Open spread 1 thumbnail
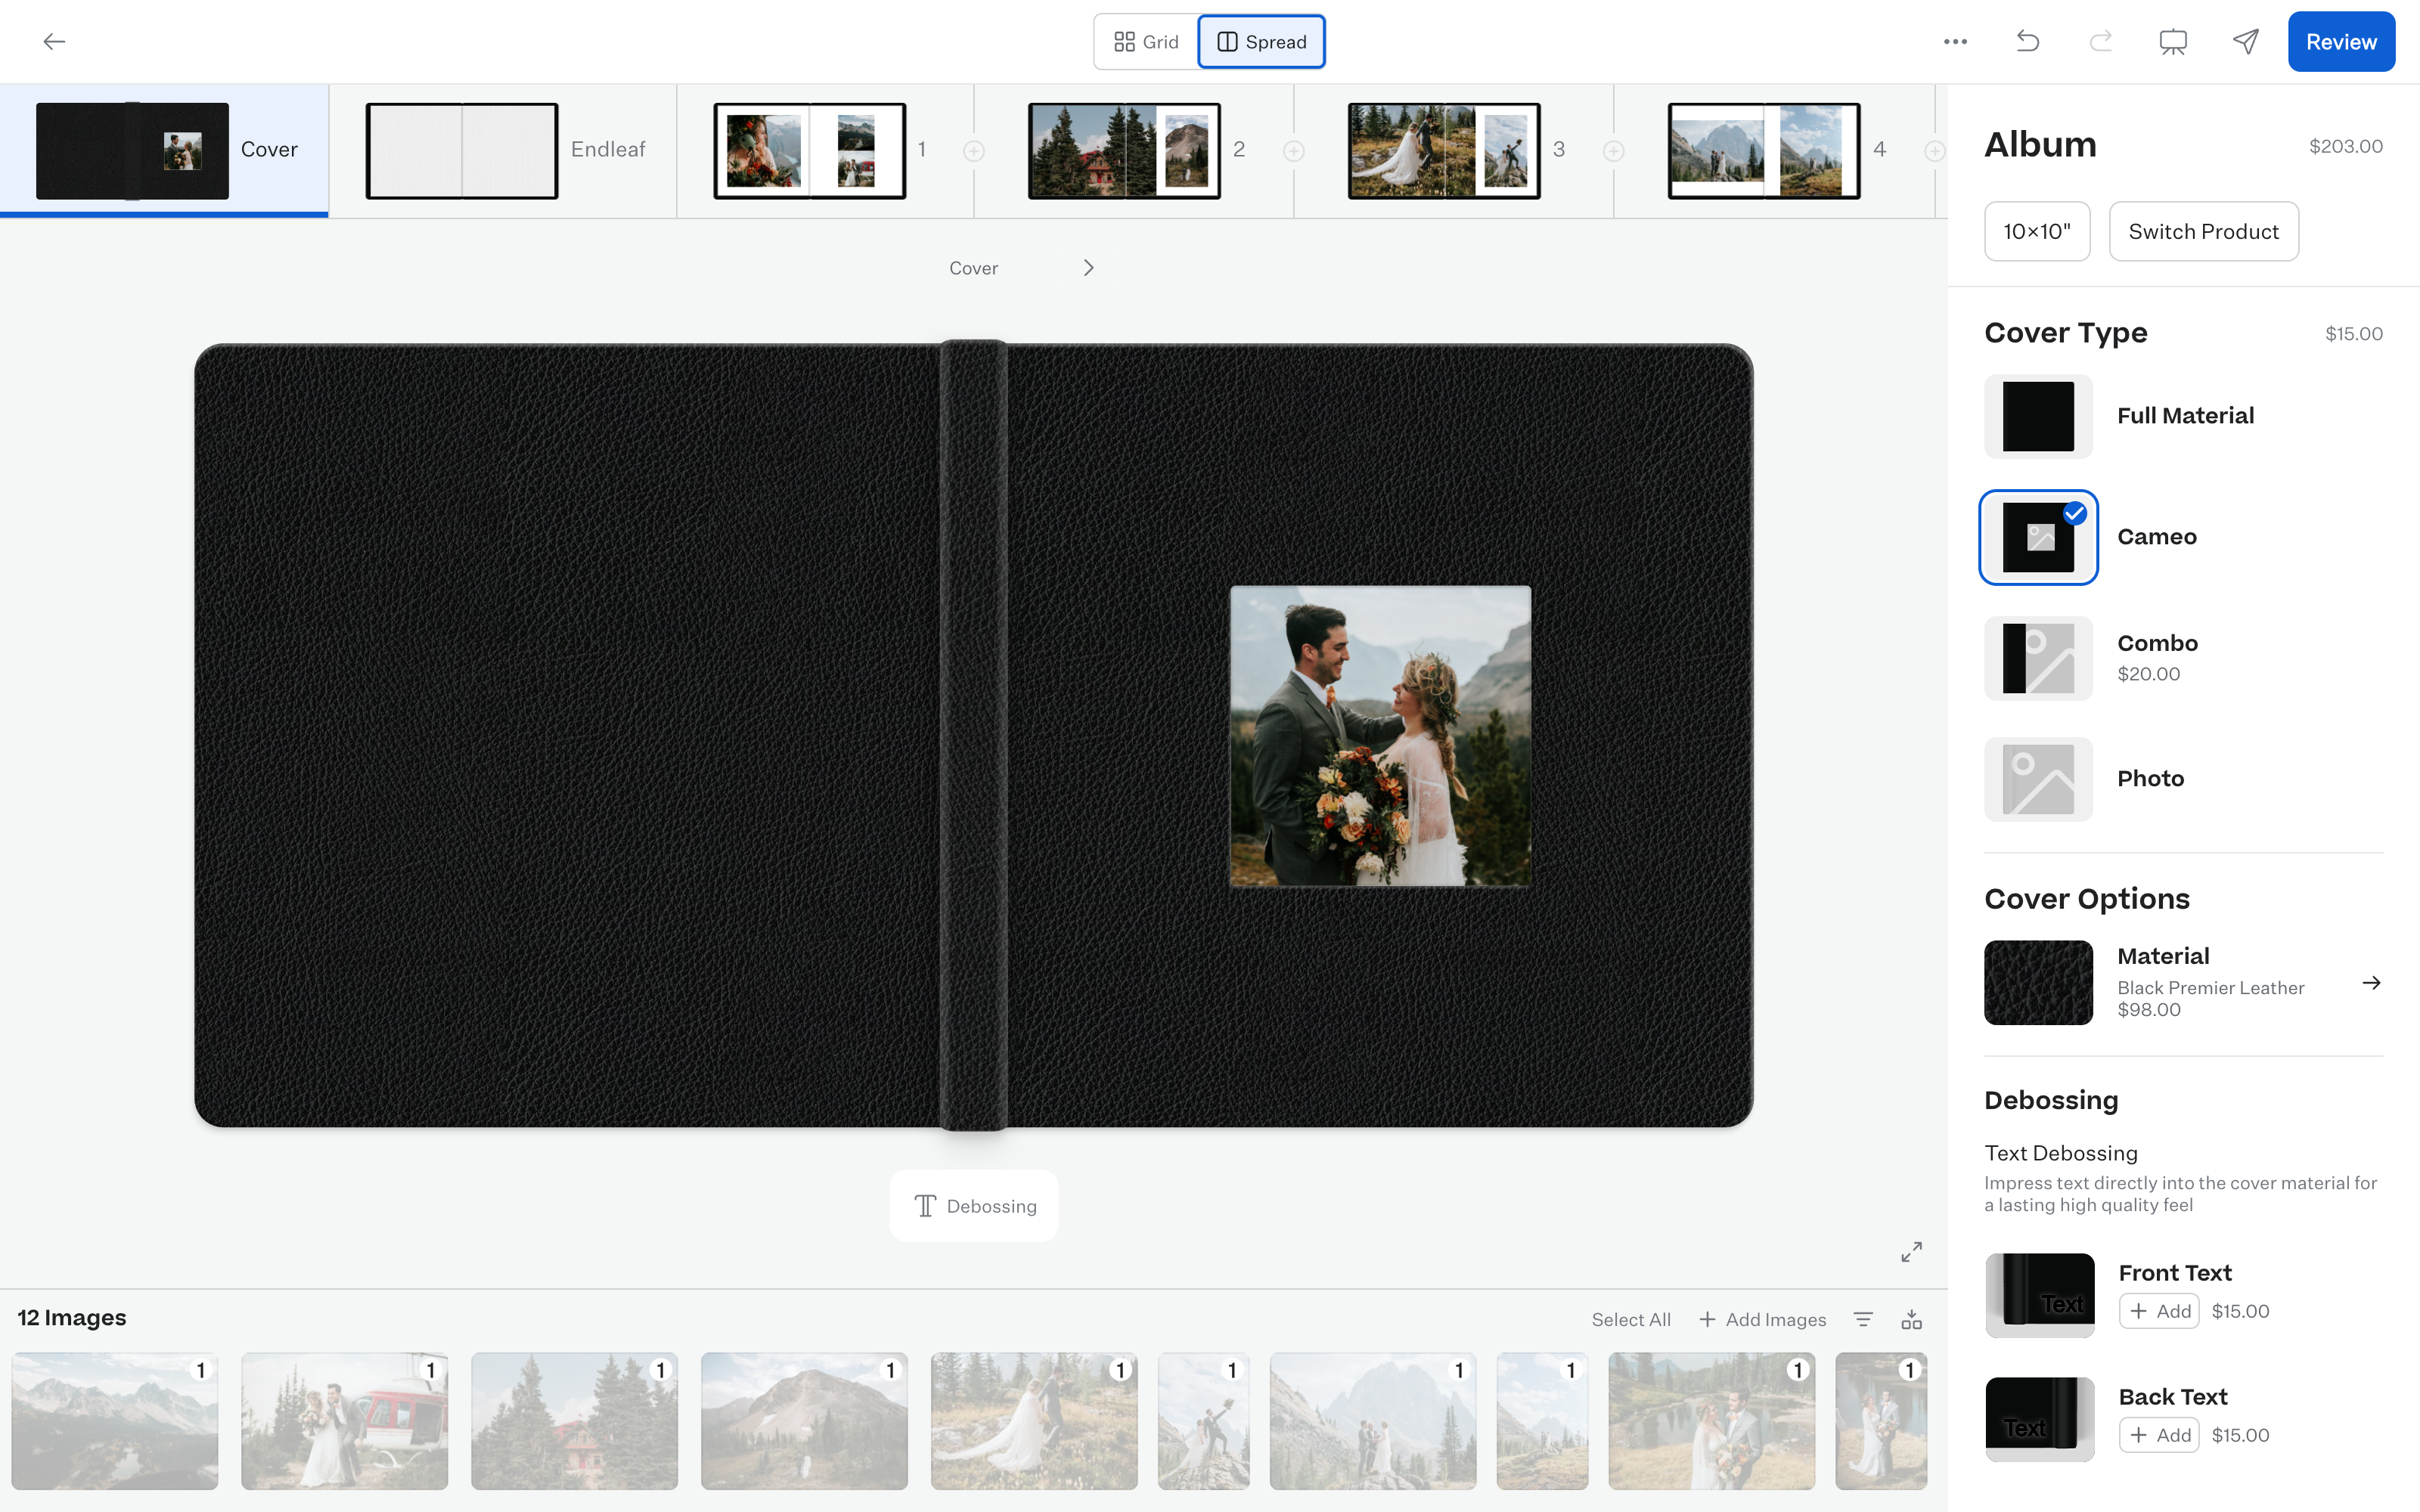The image size is (2420, 1512). [810, 151]
